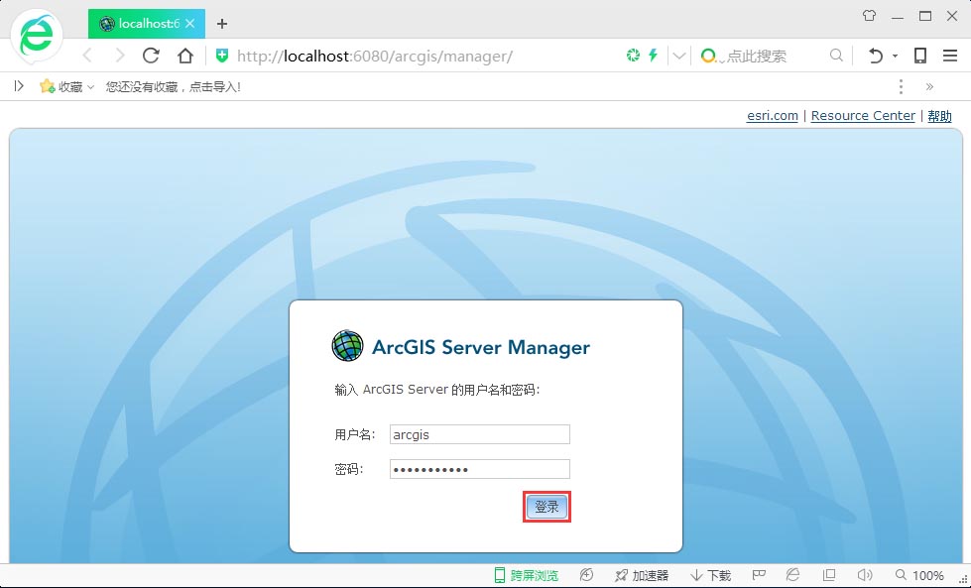This screenshot has height=588, width=971.
Task: Click the browser logo in top-left
Action: click(x=37, y=36)
